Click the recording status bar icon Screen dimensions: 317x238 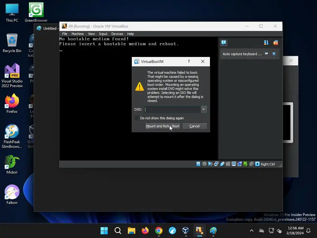click(x=240, y=164)
